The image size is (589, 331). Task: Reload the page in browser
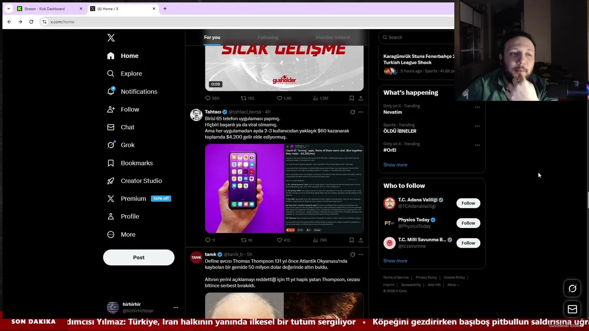pos(31,22)
